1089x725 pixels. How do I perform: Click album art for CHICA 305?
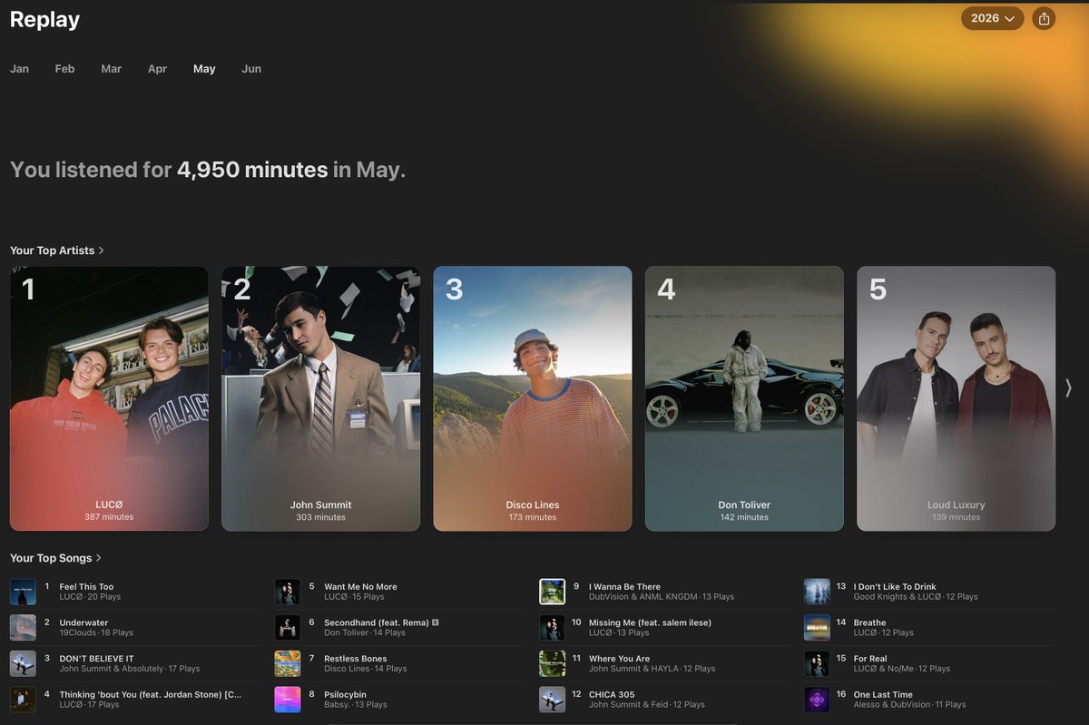(552, 700)
